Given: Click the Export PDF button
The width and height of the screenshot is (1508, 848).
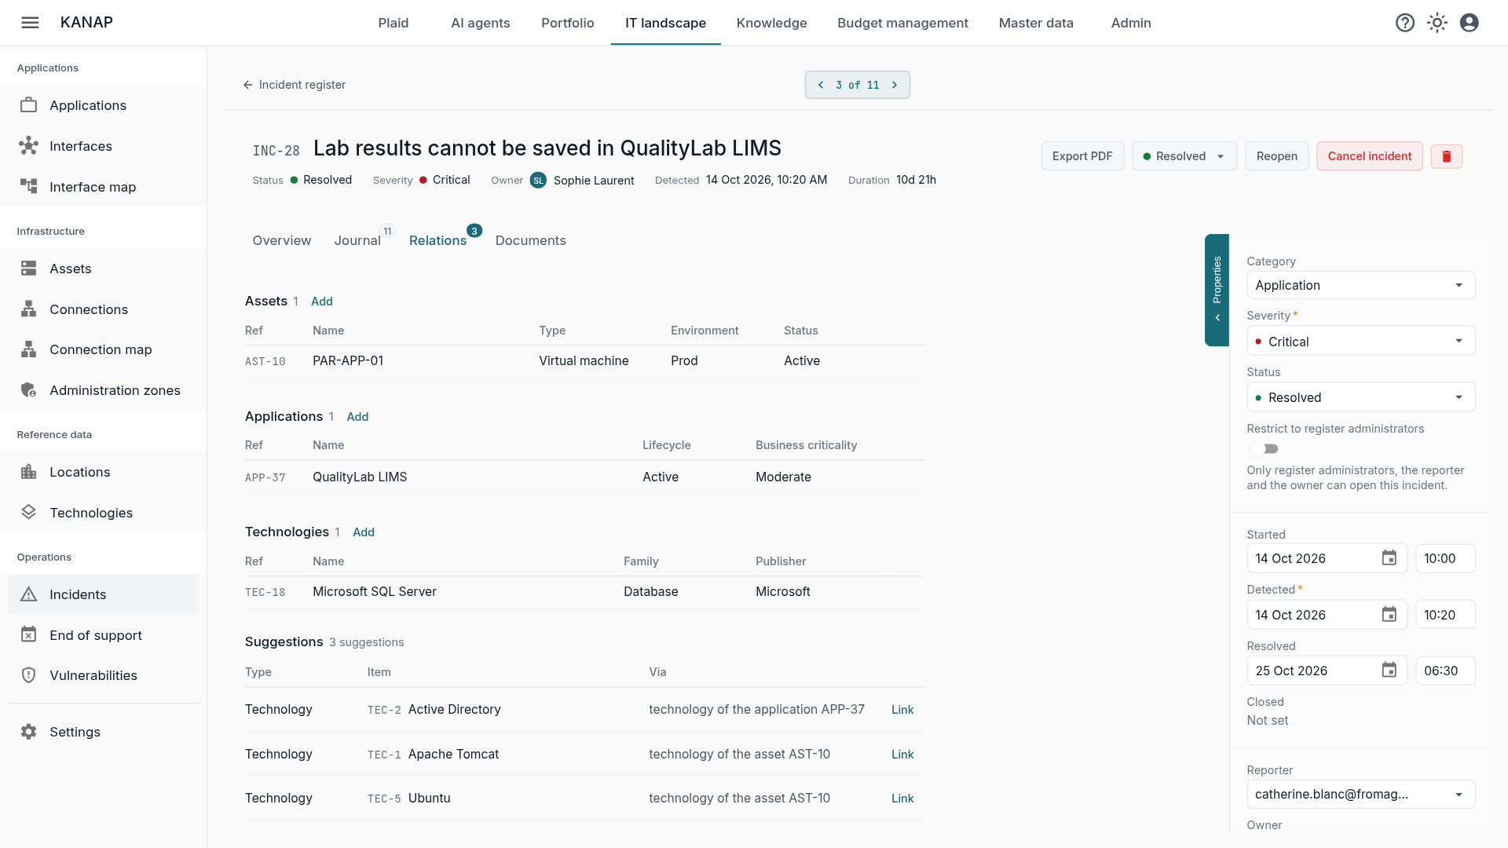Looking at the screenshot, I should (1082, 156).
